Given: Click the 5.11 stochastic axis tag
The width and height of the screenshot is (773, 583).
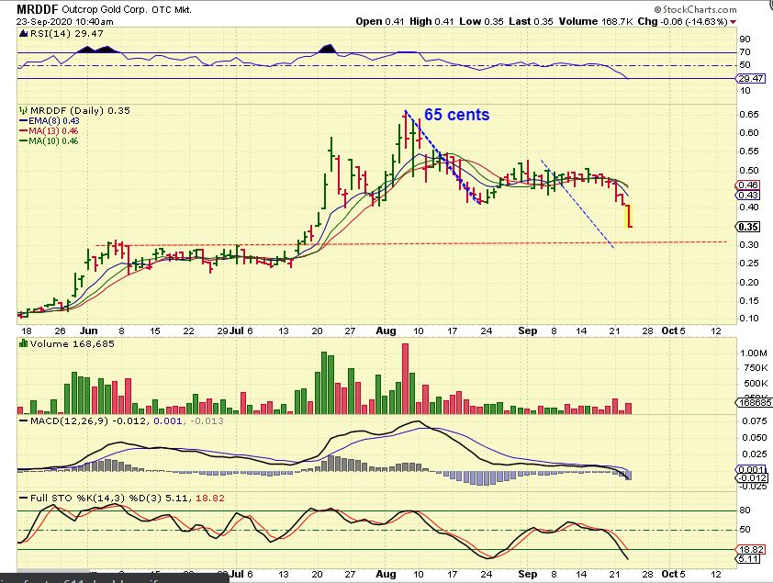Looking at the screenshot, I should [x=749, y=559].
